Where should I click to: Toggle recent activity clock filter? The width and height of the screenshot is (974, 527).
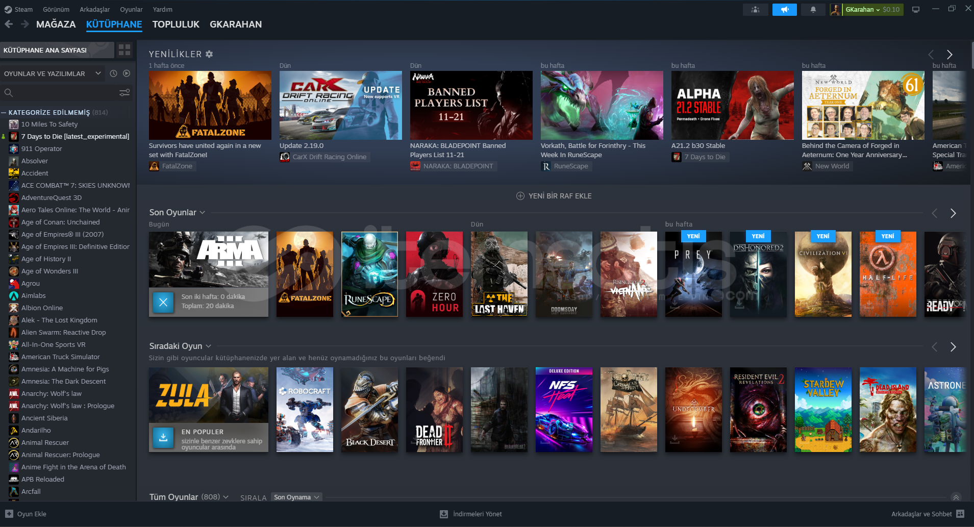coord(113,73)
